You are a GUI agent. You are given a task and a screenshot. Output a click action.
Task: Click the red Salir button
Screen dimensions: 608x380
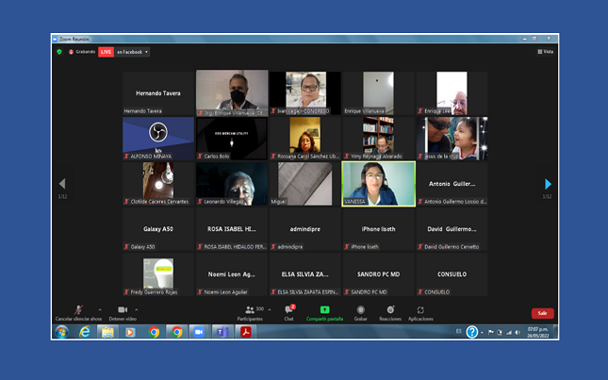pyautogui.click(x=542, y=313)
